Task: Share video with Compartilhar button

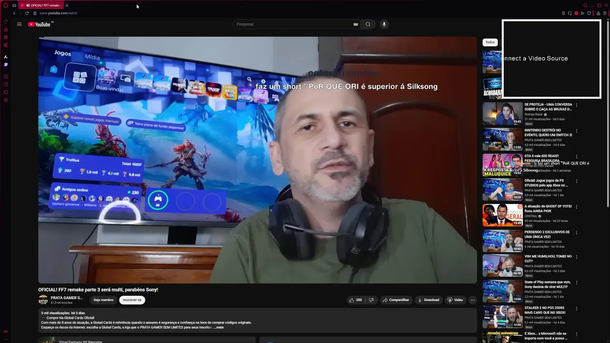Action: coord(396,300)
